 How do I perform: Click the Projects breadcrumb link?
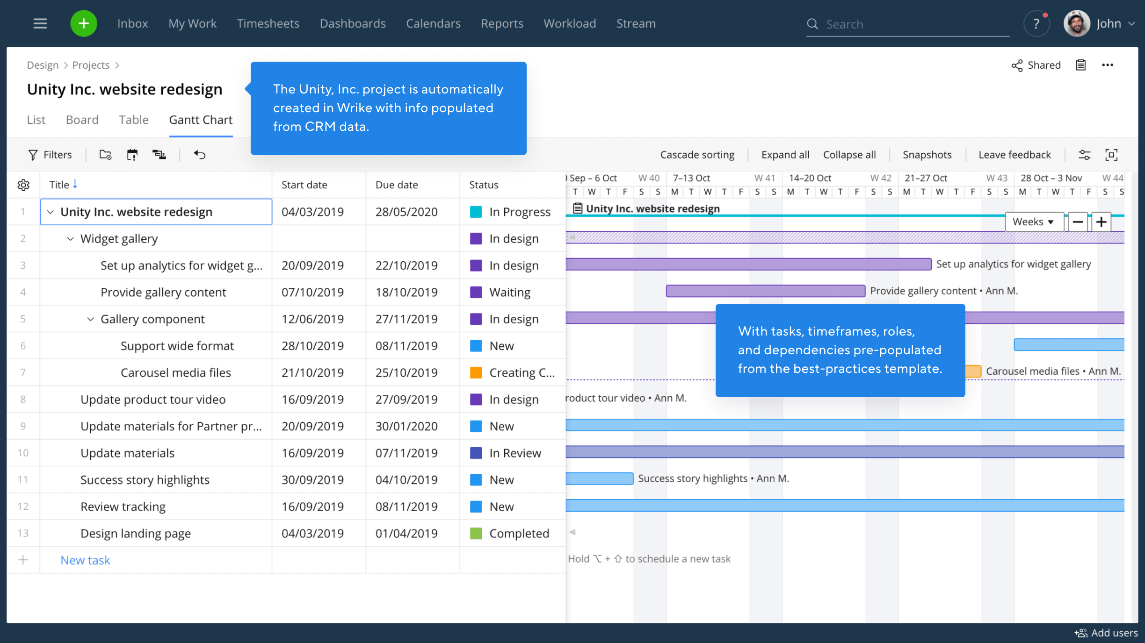[91, 65]
